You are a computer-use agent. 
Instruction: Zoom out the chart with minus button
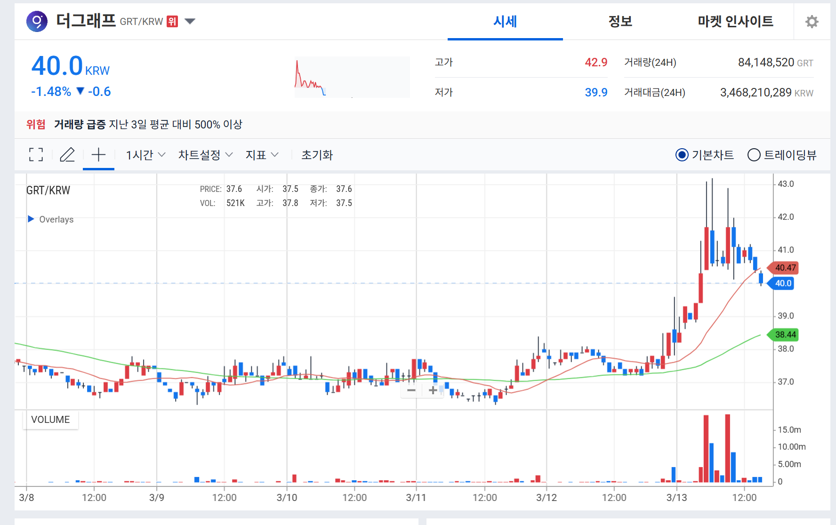point(411,390)
